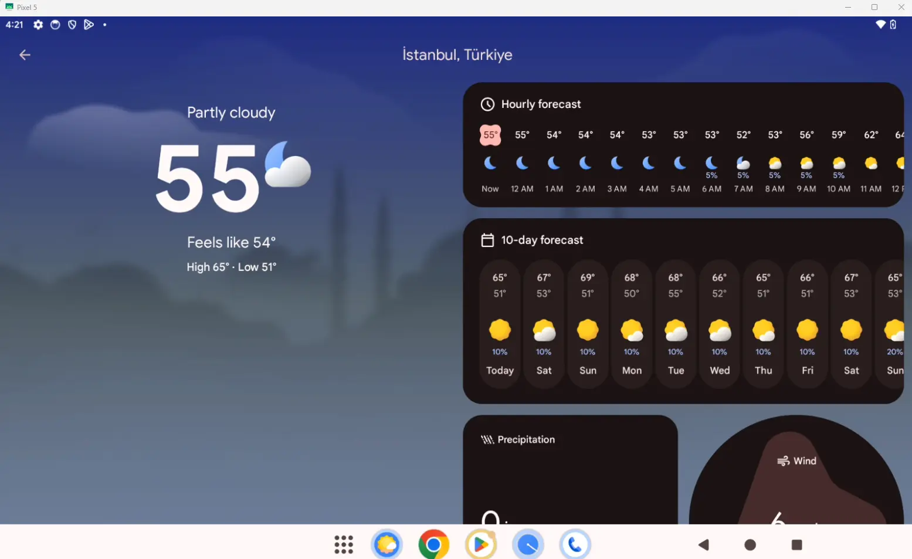This screenshot has width=912, height=559.
Task: Tap the battery status icon
Action: click(893, 25)
